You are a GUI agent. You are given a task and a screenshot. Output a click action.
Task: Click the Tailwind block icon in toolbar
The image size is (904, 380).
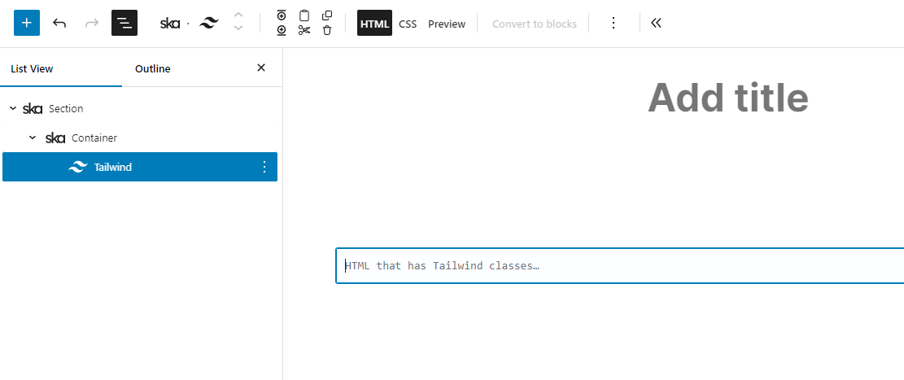click(209, 24)
